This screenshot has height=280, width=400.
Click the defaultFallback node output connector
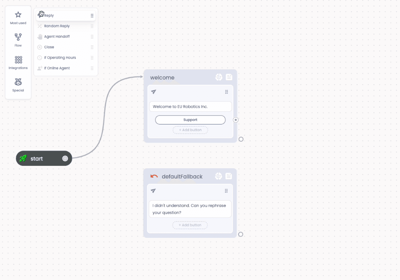(240, 235)
